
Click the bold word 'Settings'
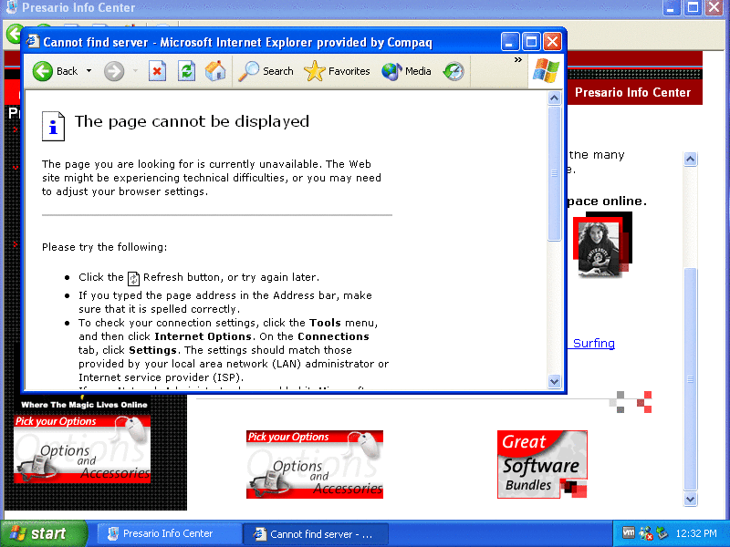point(152,350)
